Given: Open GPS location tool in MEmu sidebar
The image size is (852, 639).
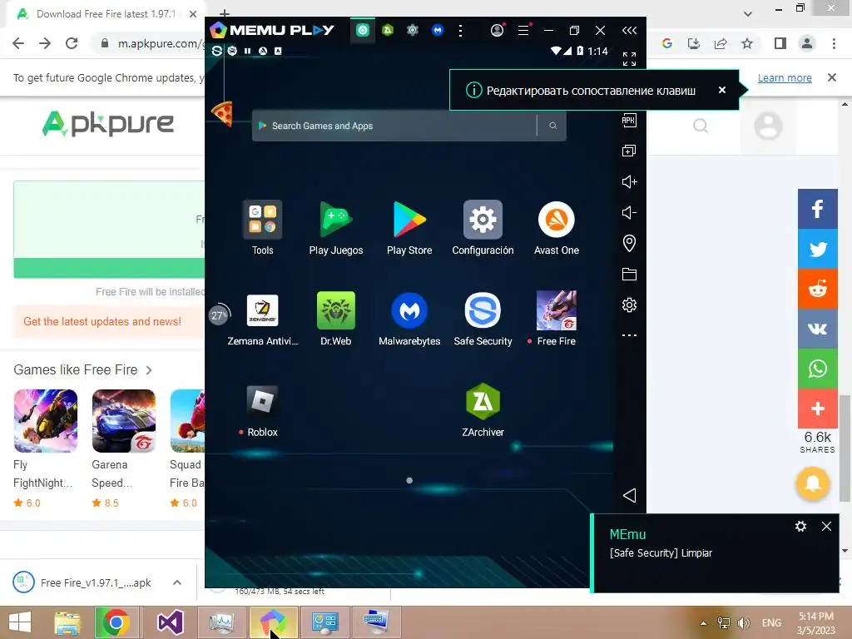Looking at the screenshot, I should point(629,243).
